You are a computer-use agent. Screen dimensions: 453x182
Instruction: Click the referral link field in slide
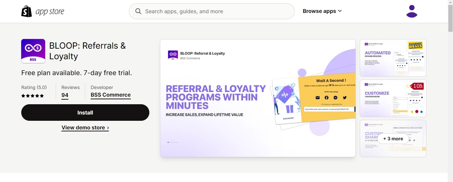[x=329, y=109]
